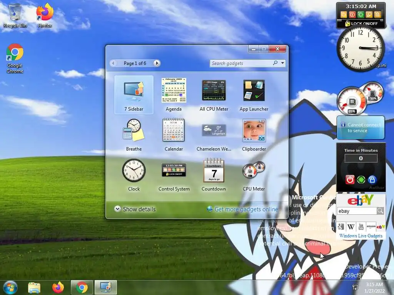Go to the previous gadgets page

click(x=113, y=63)
